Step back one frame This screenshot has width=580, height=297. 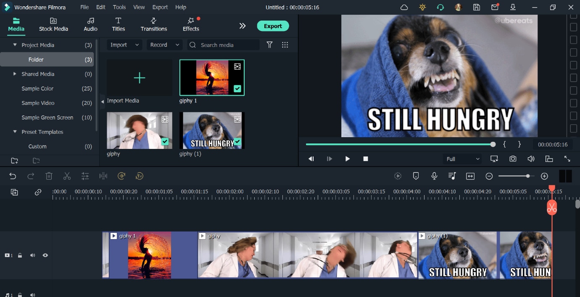(x=311, y=159)
